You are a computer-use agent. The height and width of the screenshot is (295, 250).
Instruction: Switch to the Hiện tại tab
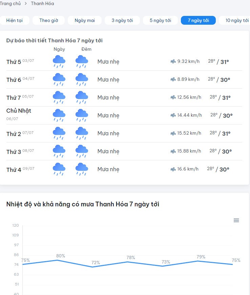click(x=15, y=20)
